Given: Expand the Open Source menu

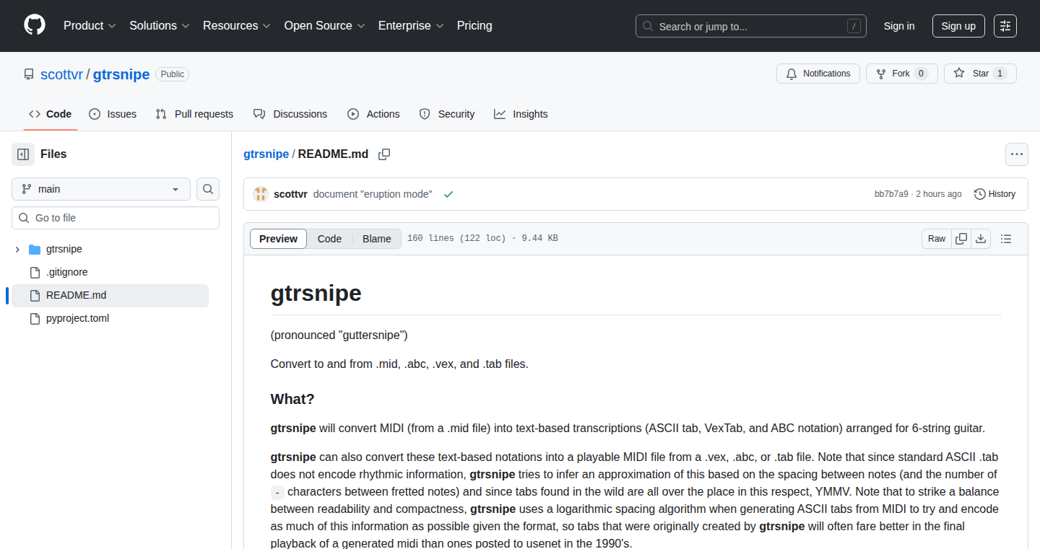Looking at the screenshot, I should pos(324,26).
